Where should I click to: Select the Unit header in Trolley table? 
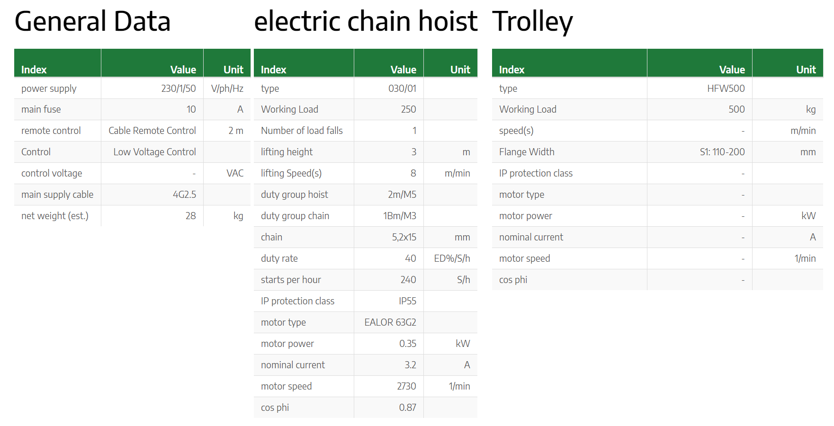(806, 70)
